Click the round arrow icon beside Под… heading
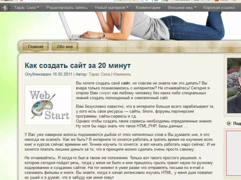Screen dimensions: 241x180 pos(229,123)
